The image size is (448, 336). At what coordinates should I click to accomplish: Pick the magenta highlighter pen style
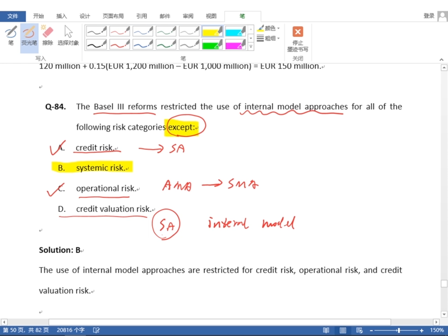point(235,45)
